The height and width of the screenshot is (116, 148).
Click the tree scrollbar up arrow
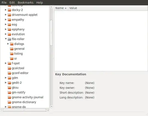[x=52, y=7]
